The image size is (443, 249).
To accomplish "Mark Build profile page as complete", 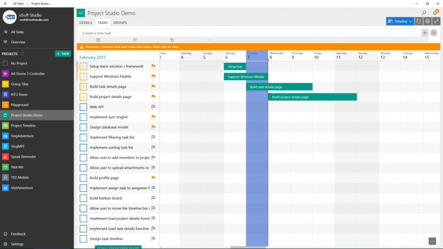I will 83,178.
